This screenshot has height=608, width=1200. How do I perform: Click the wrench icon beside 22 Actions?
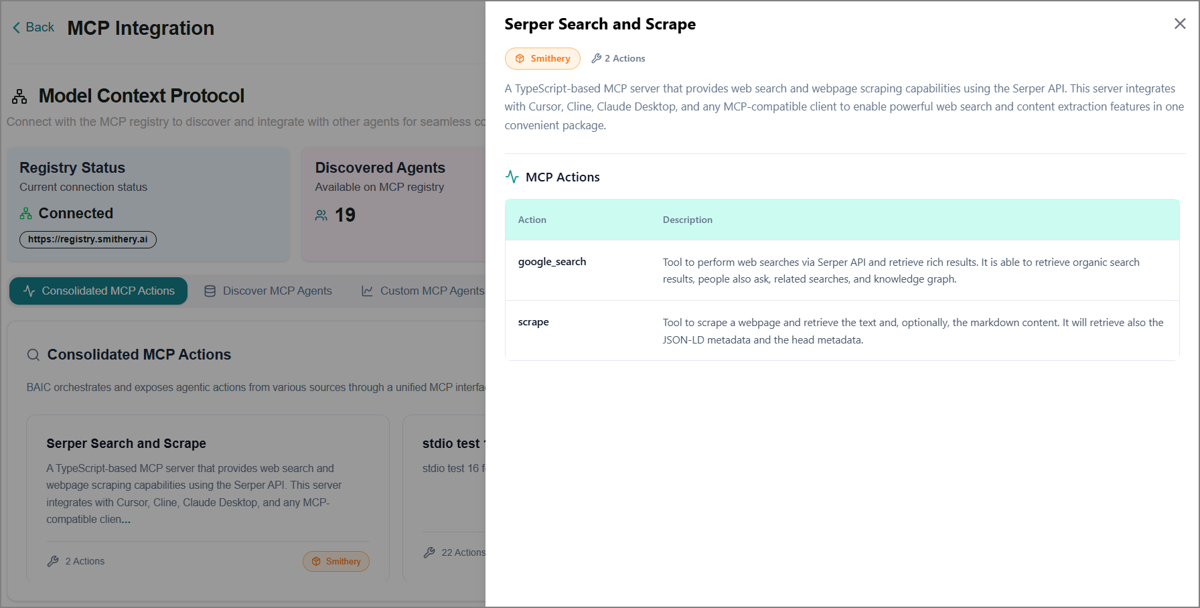429,552
